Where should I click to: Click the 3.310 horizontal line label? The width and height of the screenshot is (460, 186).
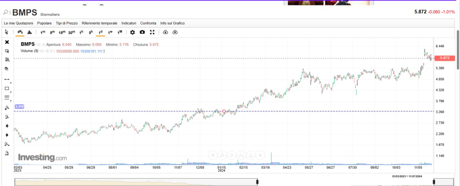19,107
